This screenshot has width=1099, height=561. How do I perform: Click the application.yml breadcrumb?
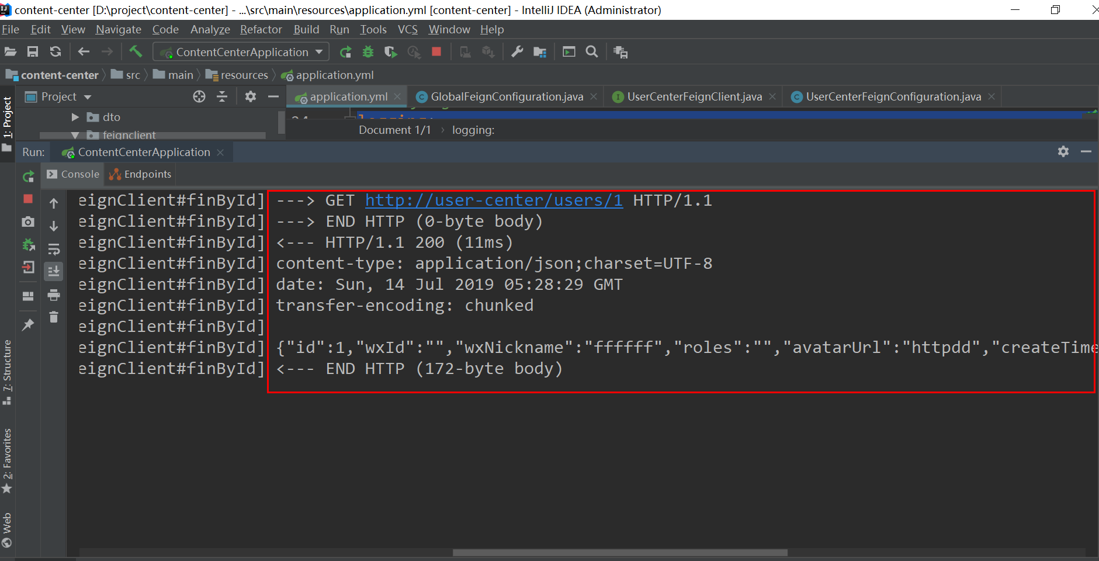[x=327, y=75]
